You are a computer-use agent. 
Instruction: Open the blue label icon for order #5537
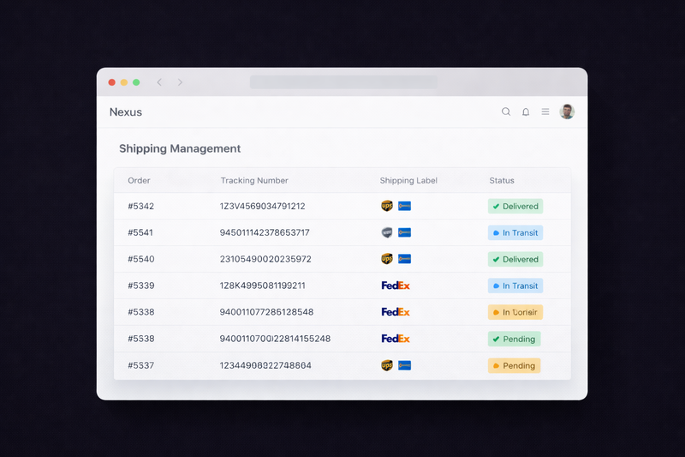(404, 365)
